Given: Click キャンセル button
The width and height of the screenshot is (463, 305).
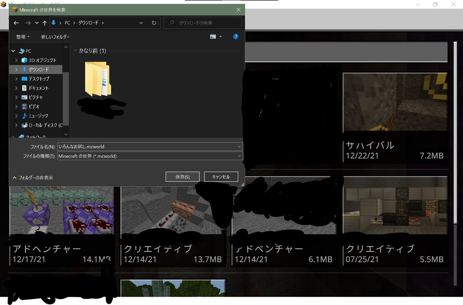Looking at the screenshot, I should point(221,177).
